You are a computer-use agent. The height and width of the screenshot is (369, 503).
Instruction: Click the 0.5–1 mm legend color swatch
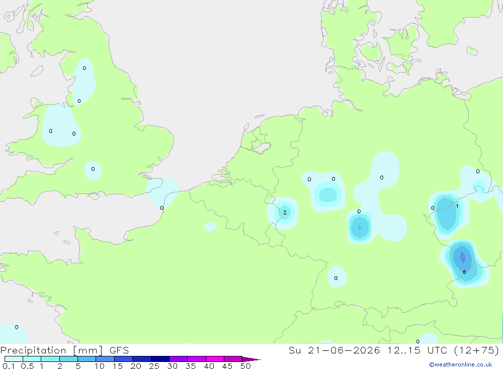pos(32,359)
